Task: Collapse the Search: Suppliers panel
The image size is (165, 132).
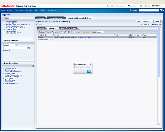Action: (3, 41)
